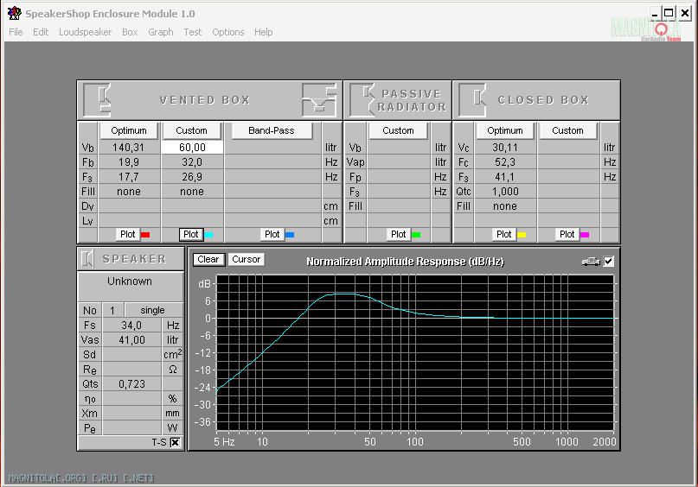Click the Cursor graph button

[247, 260]
